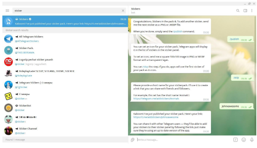Open the RoleplayGate channel result
257x148 pixels.
[65, 73]
